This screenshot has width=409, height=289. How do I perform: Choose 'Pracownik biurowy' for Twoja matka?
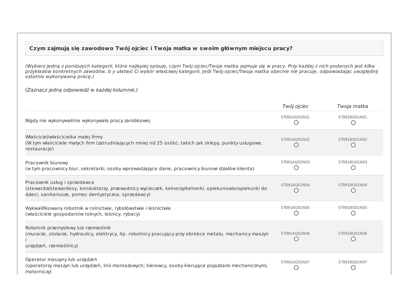pyautogui.click(x=353, y=168)
